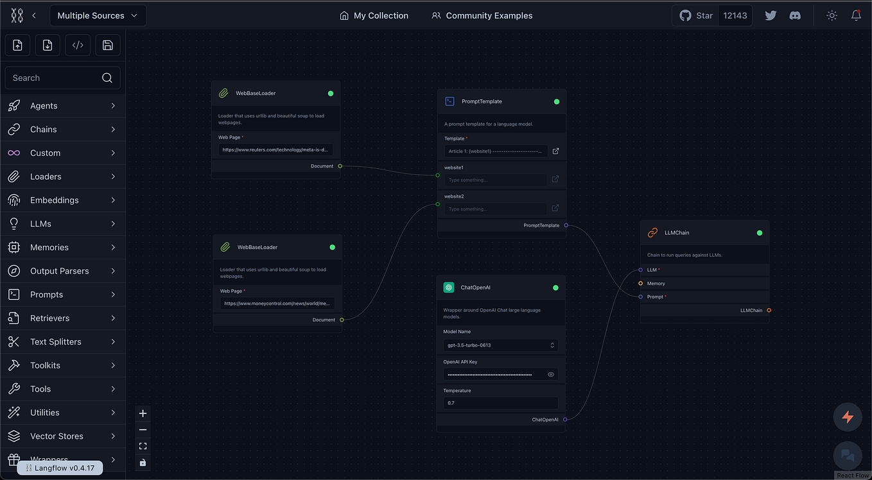
Task: Star the repo via the GitHub Star button
Action: pos(695,15)
